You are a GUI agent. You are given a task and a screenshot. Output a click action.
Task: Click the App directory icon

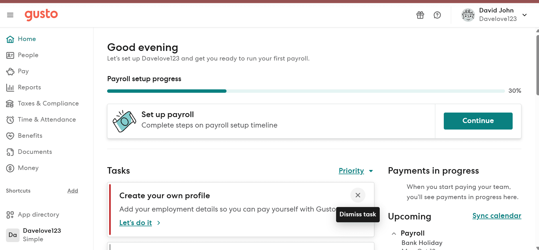point(10,215)
